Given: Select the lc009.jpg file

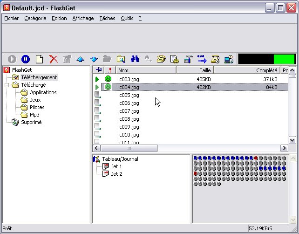Looking at the screenshot, I should pyautogui.click(x=129, y=127).
